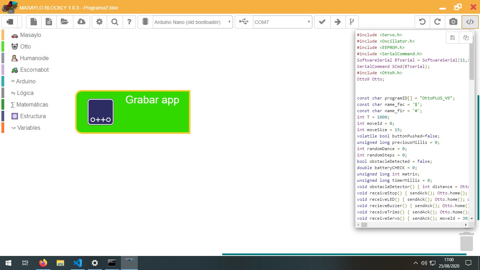Screen dimensions: 480x270
Task: Click the '#include <EEPROM.h>' code line
Action: pos(381,47)
